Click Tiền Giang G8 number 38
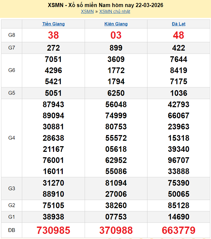Image resolution: width=211 pixels, height=239 pixels. click(x=53, y=35)
